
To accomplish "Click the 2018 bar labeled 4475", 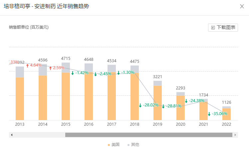I will pyautogui.click(x=135, y=93).
